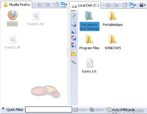Go up a folder in Mozilla Firefox pane
This screenshot has width=147, height=114.
point(56,4)
